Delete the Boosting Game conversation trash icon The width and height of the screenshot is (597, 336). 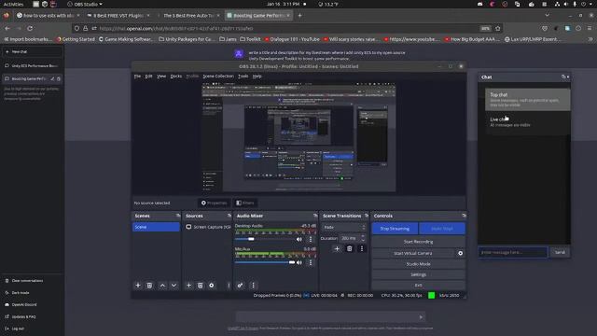[58, 78]
